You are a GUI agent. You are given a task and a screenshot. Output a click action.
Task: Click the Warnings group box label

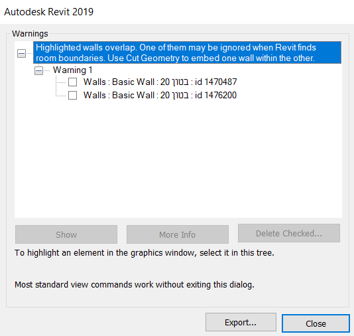pyautogui.click(x=30, y=34)
